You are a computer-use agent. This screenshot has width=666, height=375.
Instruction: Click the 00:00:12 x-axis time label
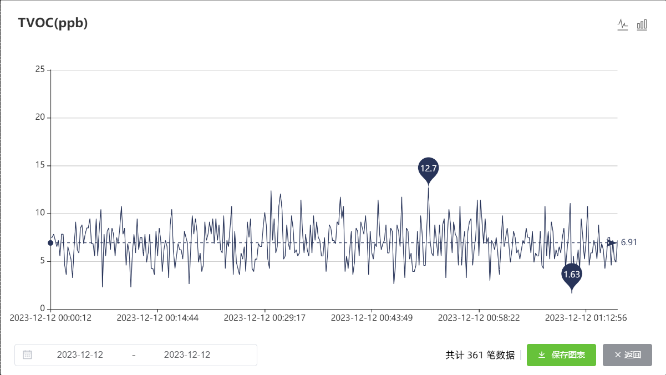click(50, 318)
